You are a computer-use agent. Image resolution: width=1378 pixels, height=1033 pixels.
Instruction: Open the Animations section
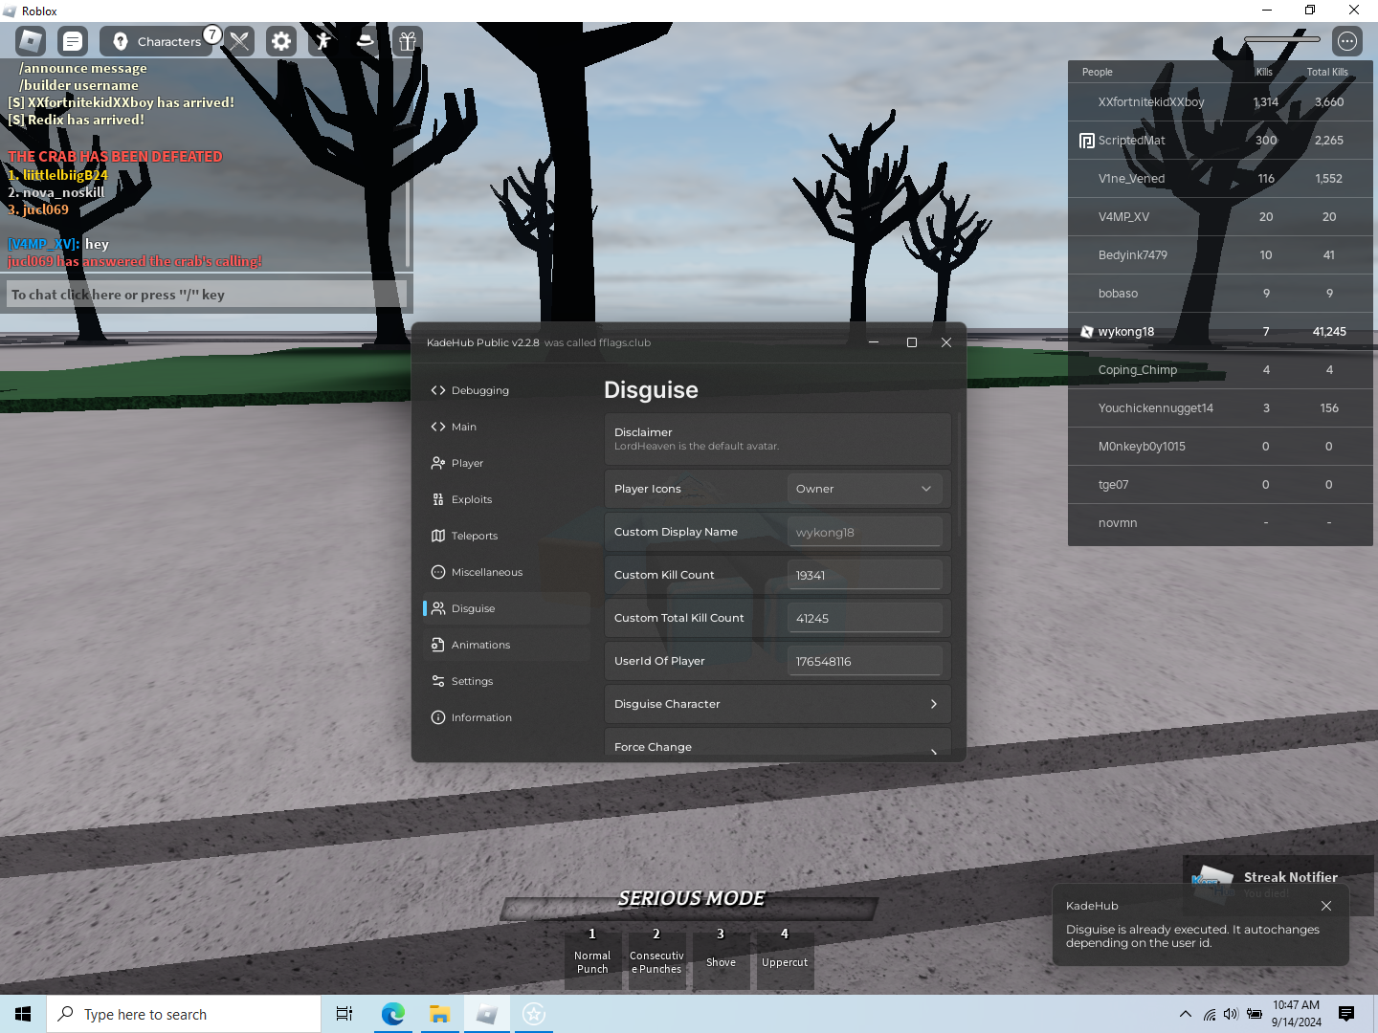click(x=506, y=645)
